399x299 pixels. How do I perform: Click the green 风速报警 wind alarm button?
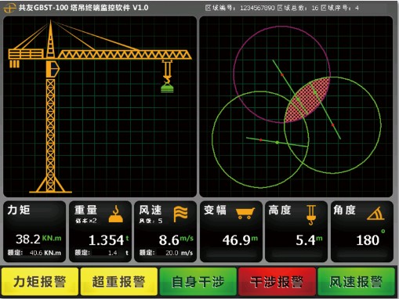click(356, 282)
